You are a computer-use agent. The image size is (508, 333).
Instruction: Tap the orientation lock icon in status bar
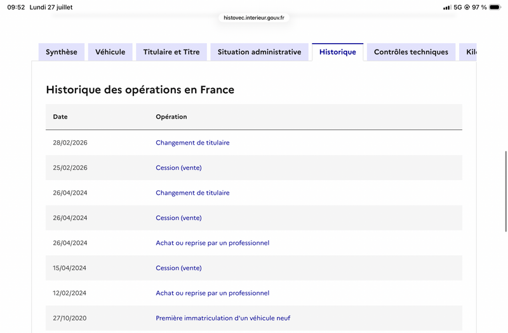click(467, 7)
